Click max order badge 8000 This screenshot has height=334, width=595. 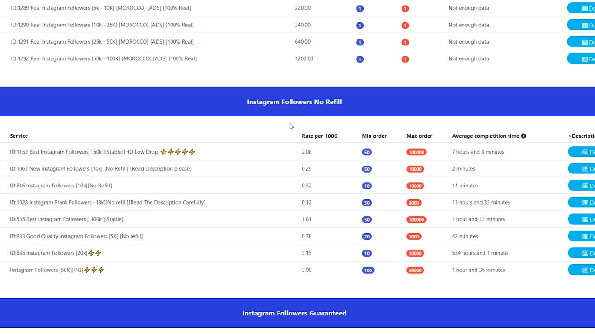point(414,203)
